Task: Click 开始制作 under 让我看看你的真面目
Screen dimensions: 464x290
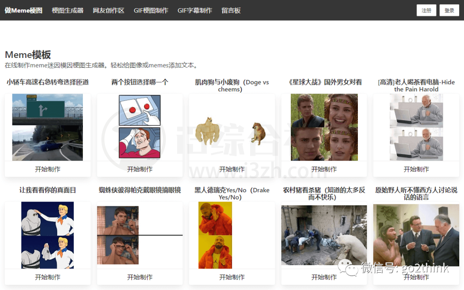Action: pos(47,277)
